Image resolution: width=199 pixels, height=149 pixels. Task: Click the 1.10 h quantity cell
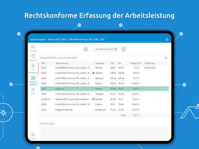point(136,68)
